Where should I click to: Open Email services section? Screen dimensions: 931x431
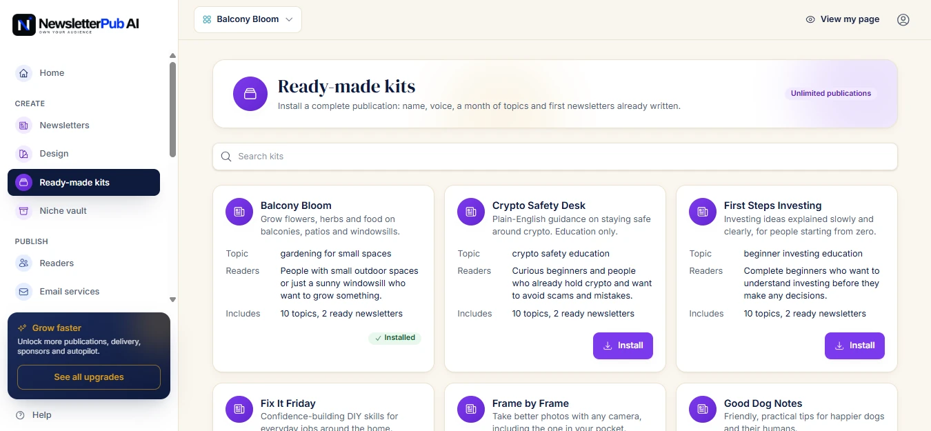pos(83,292)
